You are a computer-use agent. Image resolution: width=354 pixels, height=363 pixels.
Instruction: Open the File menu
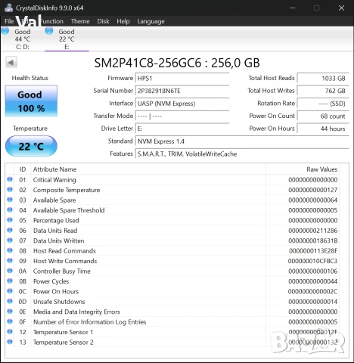(x=9, y=21)
